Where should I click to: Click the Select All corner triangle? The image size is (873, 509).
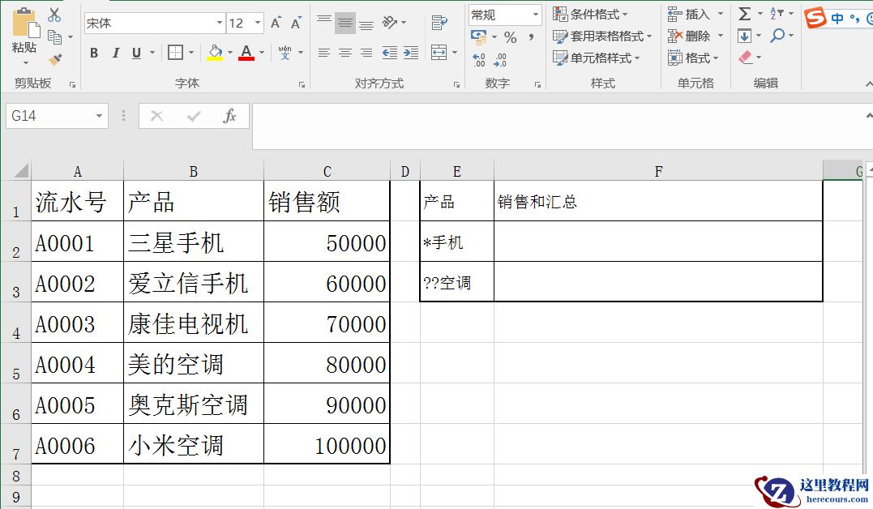20,170
